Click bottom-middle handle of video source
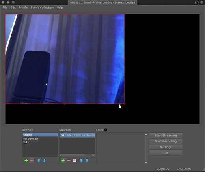This screenshot has width=205, height=172. [65, 104]
